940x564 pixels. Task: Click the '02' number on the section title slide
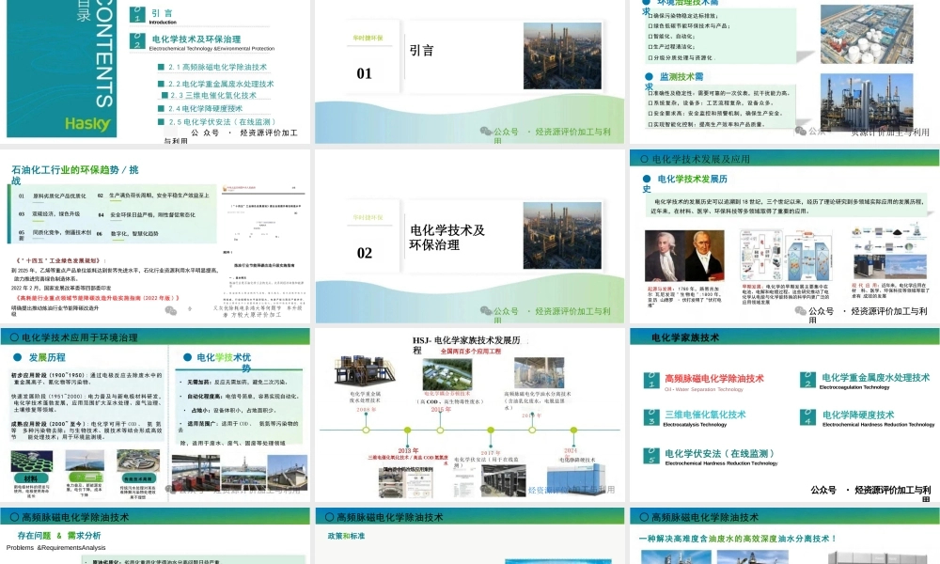click(364, 253)
